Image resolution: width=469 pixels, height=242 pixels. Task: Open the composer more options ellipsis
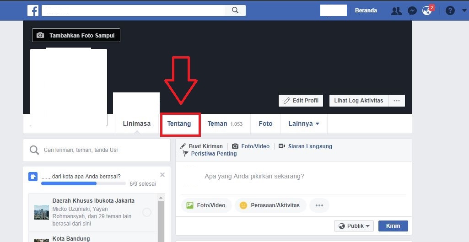point(319,205)
